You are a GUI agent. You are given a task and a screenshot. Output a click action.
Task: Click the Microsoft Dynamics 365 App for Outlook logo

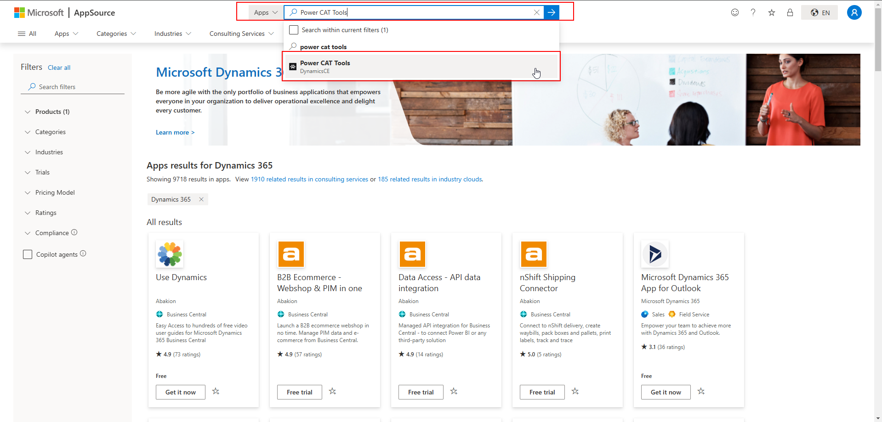coord(654,254)
